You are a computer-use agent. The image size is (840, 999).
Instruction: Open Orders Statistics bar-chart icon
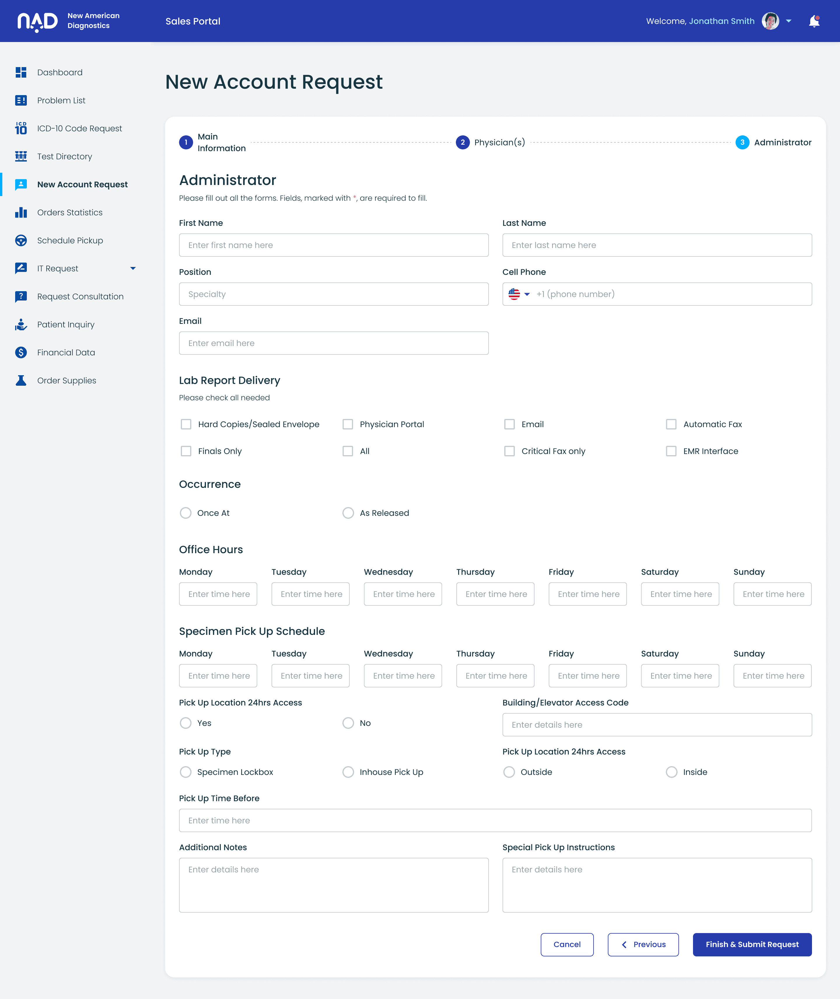point(21,212)
